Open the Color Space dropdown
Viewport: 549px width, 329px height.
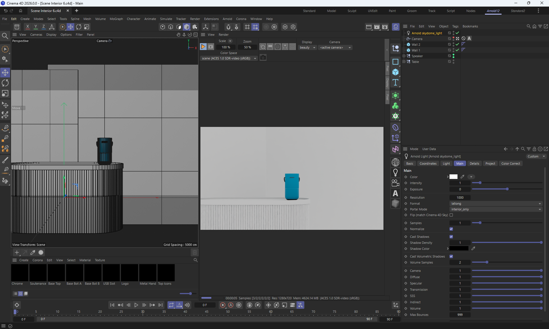(x=229, y=58)
